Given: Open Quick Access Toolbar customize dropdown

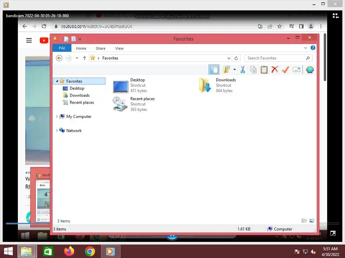Looking at the screenshot, I should [x=80, y=39].
